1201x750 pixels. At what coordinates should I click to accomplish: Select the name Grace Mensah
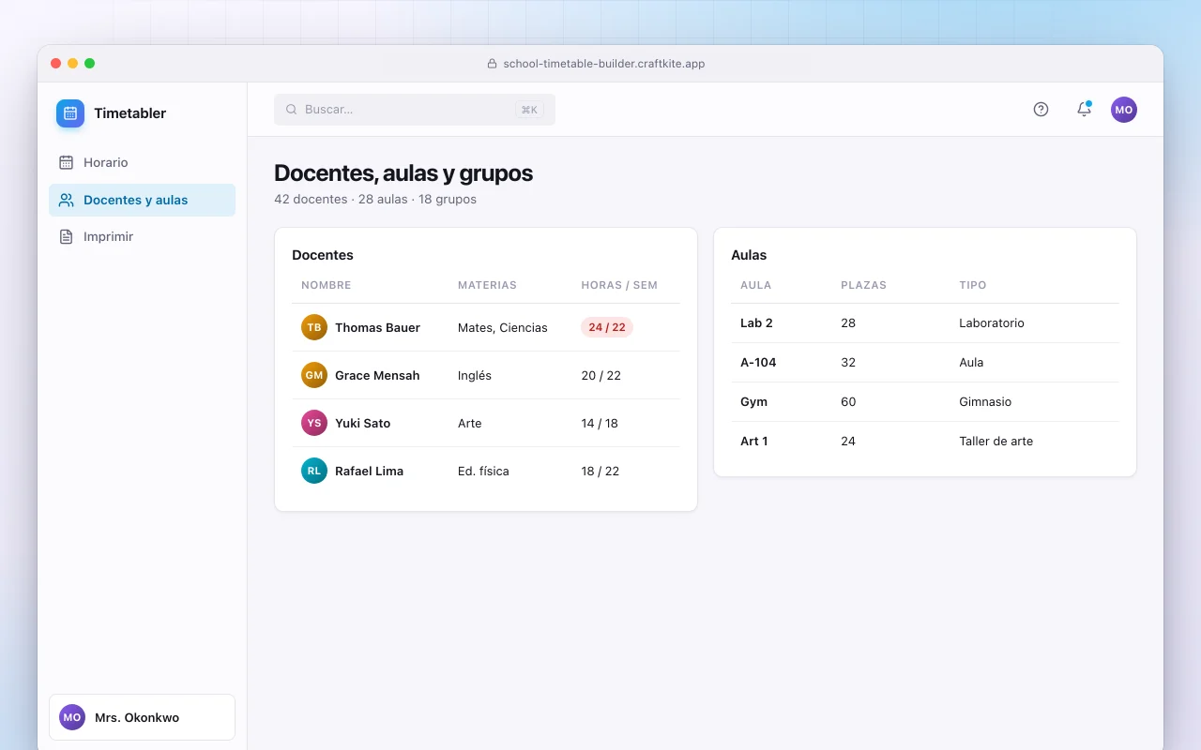377,375
